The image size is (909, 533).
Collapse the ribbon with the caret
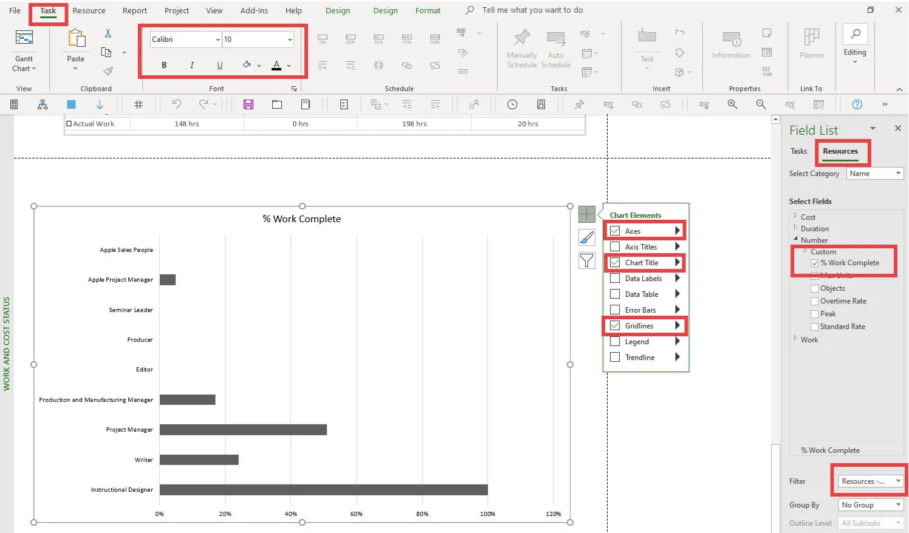[899, 89]
